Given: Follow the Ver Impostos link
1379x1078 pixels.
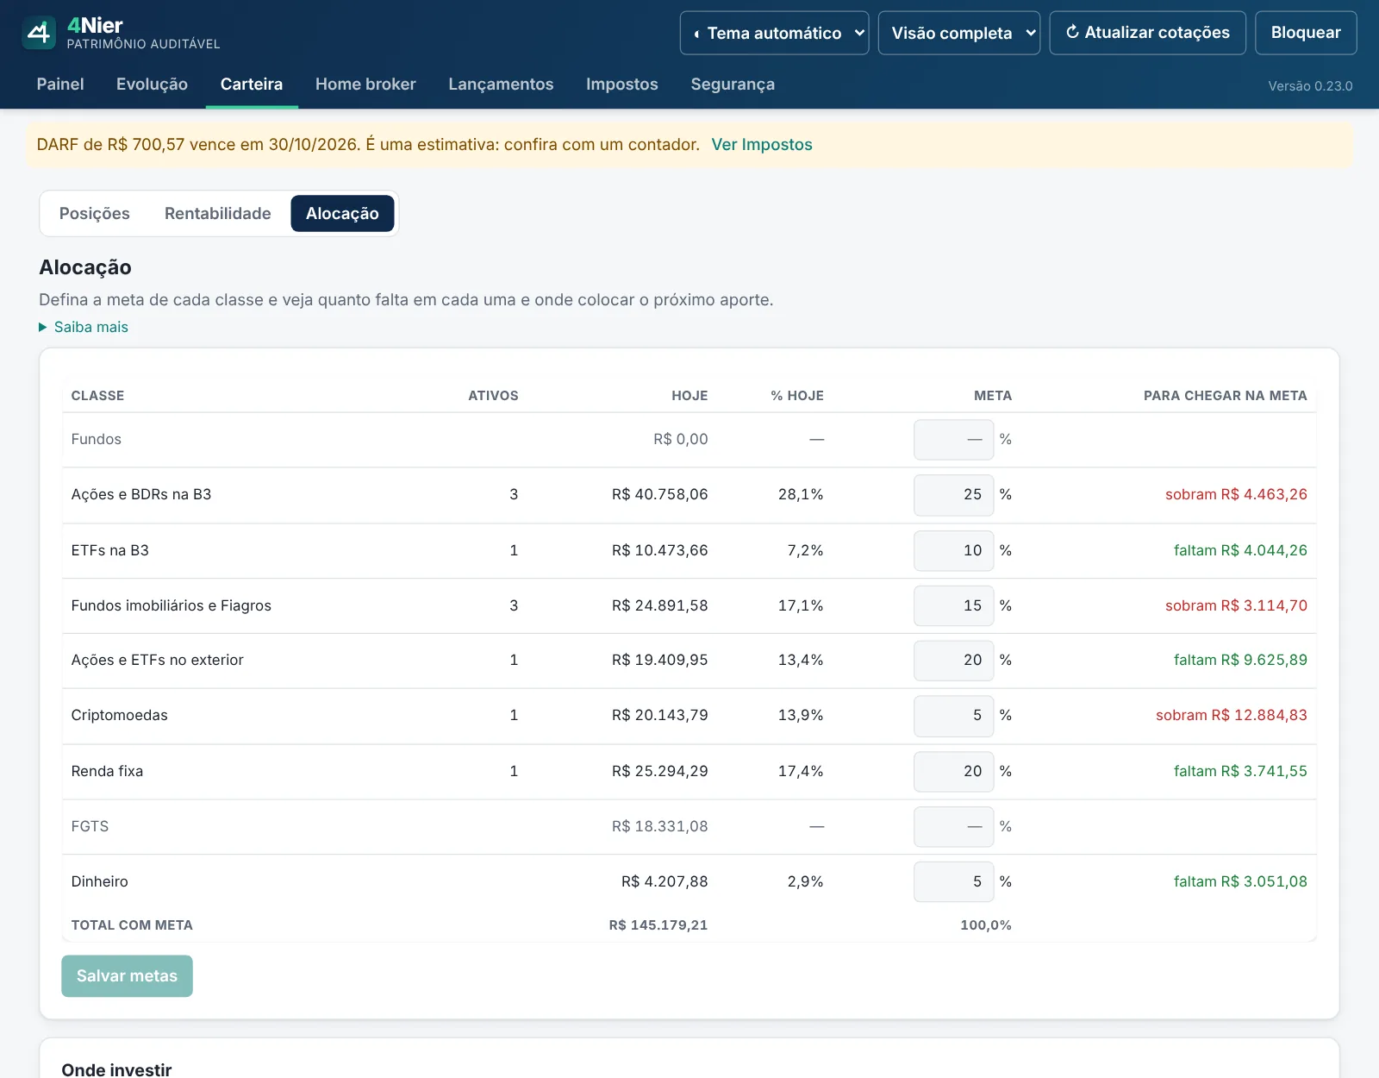Looking at the screenshot, I should click(x=762, y=145).
